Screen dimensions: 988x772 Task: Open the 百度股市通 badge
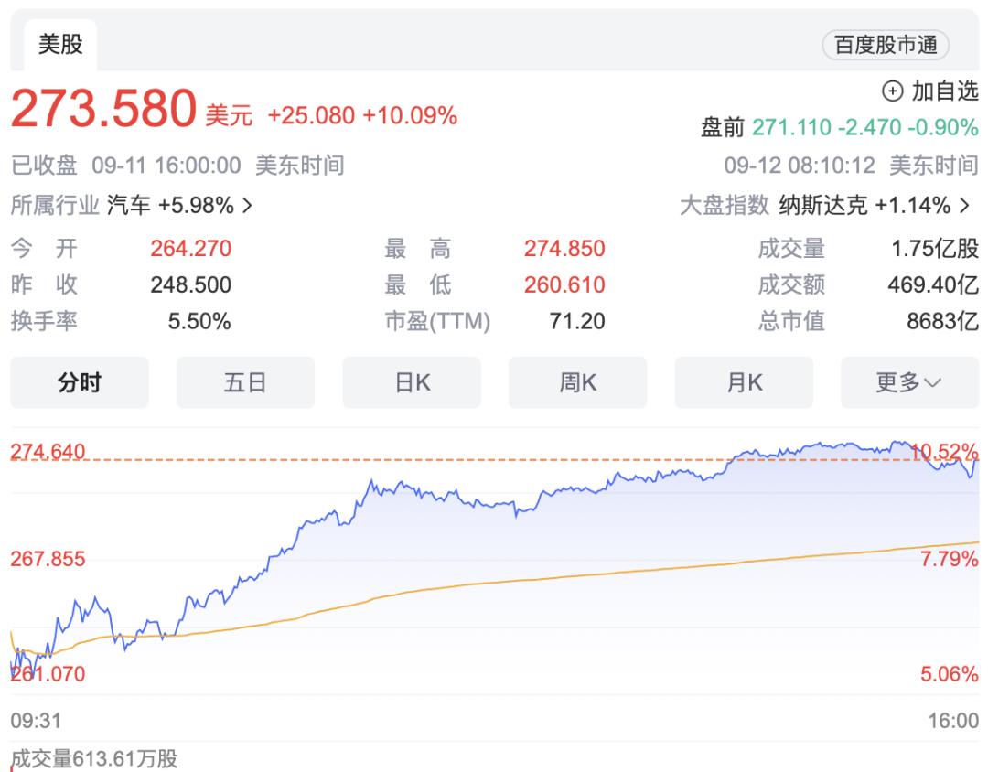(886, 45)
